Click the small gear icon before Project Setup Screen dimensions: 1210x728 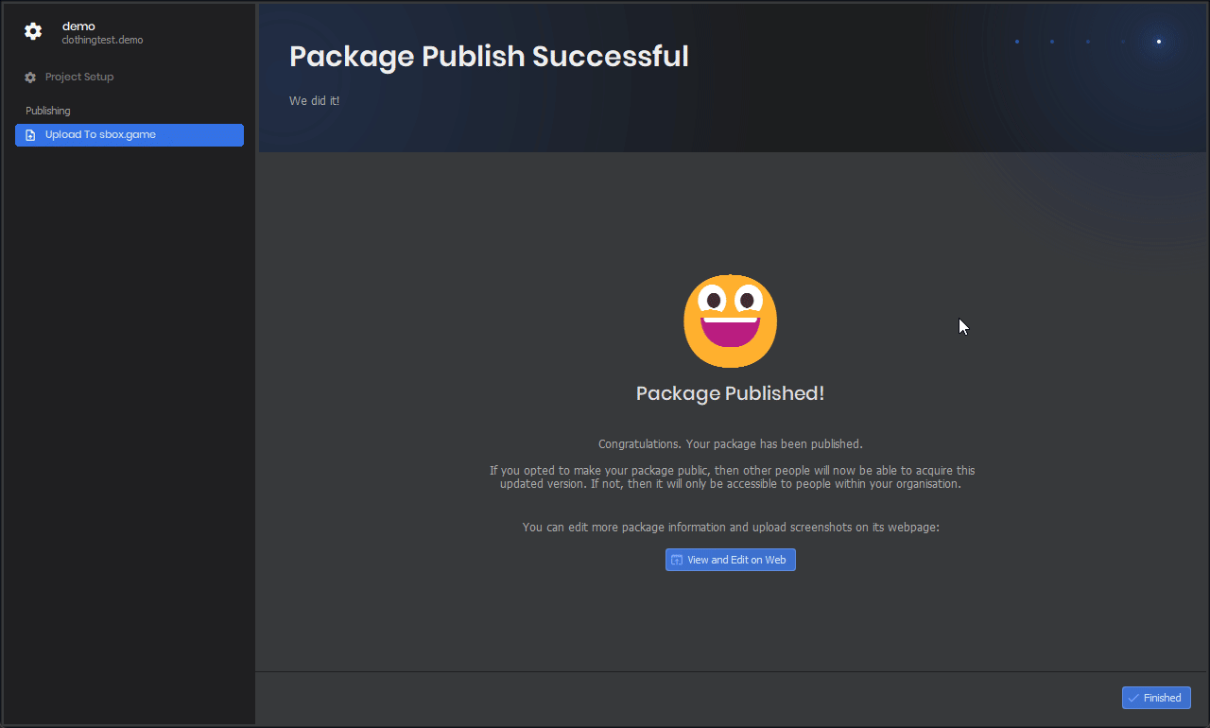pyautogui.click(x=30, y=78)
